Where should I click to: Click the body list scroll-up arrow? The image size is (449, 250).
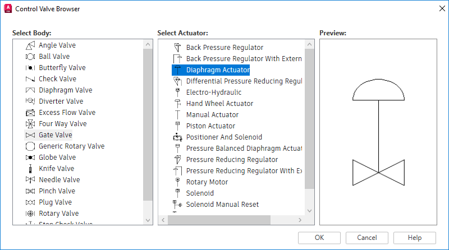tap(148, 44)
